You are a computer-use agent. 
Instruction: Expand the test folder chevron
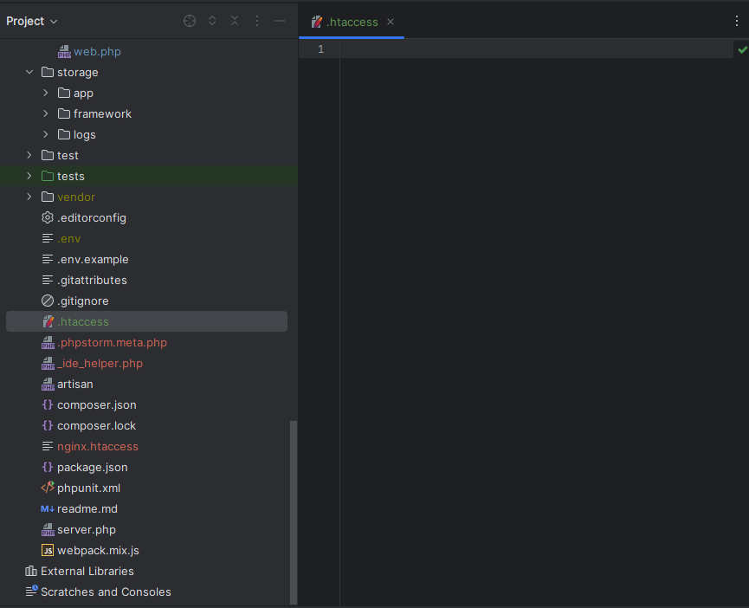click(x=29, y=155)
